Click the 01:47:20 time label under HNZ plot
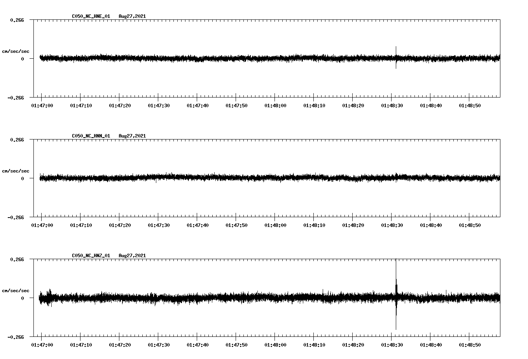 click(x=120, y=345)
